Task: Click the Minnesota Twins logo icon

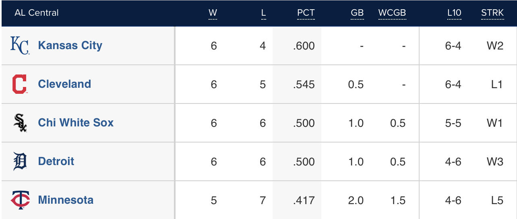Action: coord(20,200)
